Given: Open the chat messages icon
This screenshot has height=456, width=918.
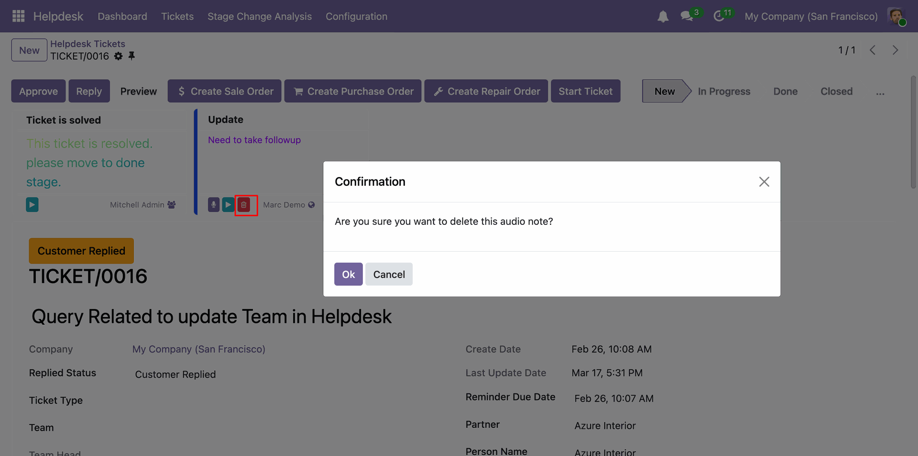Looking at the screenshot, I should pos(687,16).
